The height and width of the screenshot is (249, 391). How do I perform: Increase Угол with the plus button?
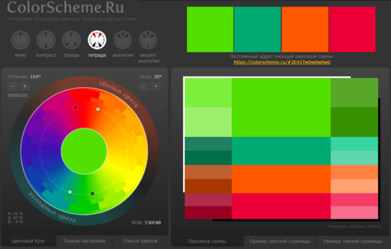(156, 86)
